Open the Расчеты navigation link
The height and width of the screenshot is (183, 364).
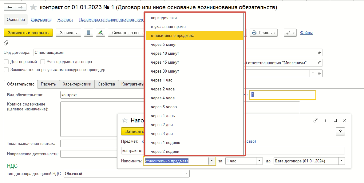click(x=65, y=19)
